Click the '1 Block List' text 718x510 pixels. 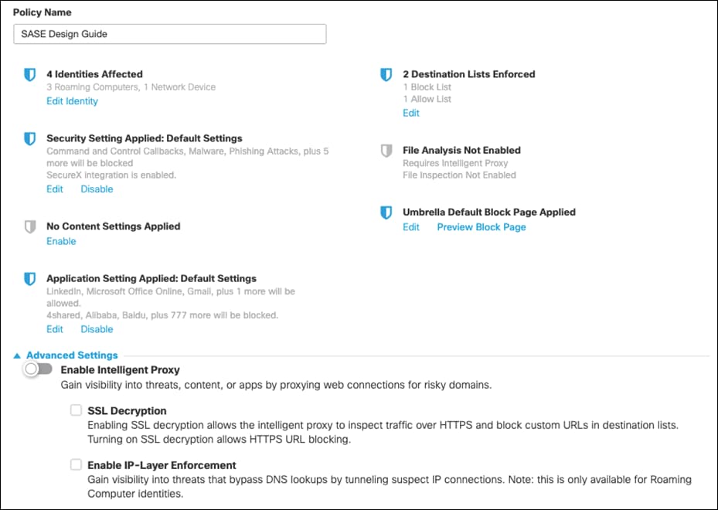click(427, 87)
